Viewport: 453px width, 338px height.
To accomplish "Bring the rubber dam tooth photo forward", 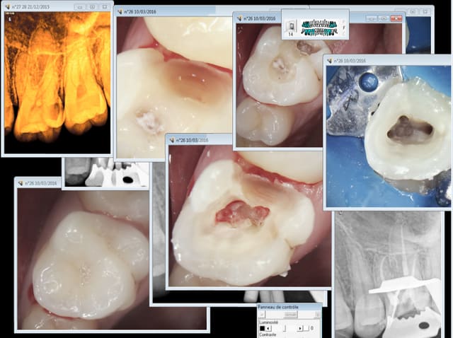I will click(386, 134).
